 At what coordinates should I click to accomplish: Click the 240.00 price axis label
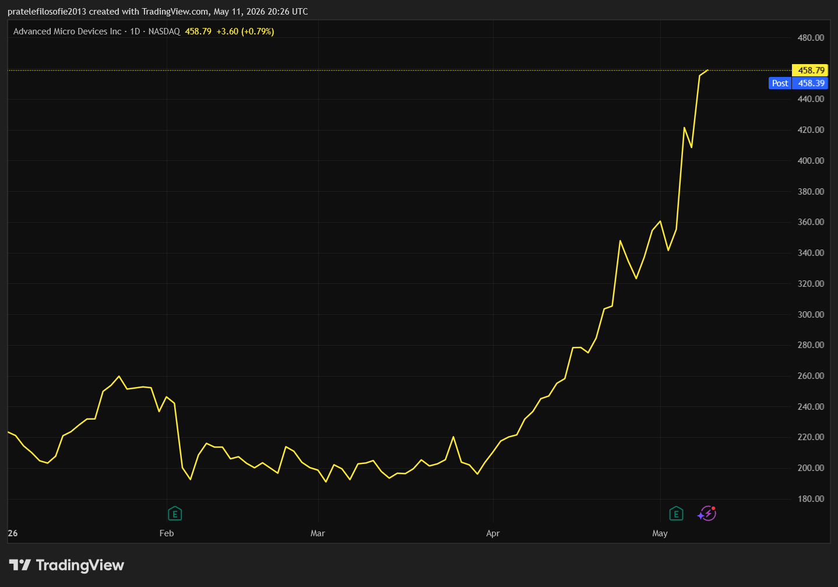pyautogui.click(x=811, y=407)
